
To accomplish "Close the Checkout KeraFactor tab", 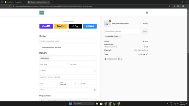I will (48, 2).
